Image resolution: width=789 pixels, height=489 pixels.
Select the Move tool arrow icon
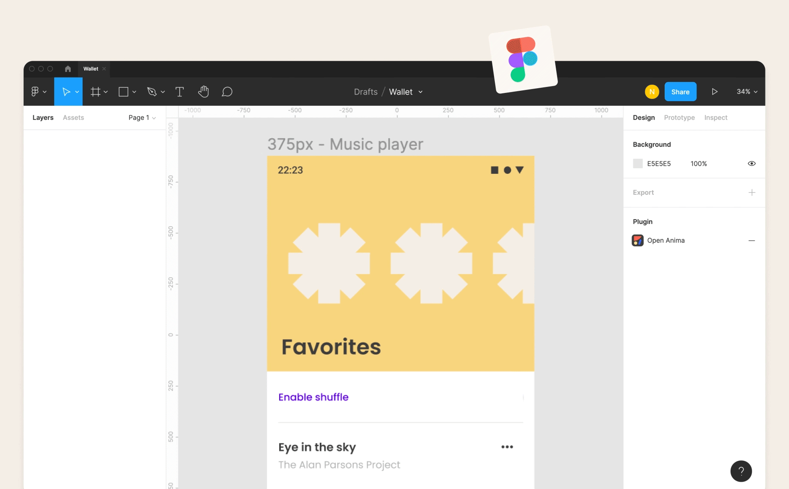pyautogui.click(x=66, y=92)
